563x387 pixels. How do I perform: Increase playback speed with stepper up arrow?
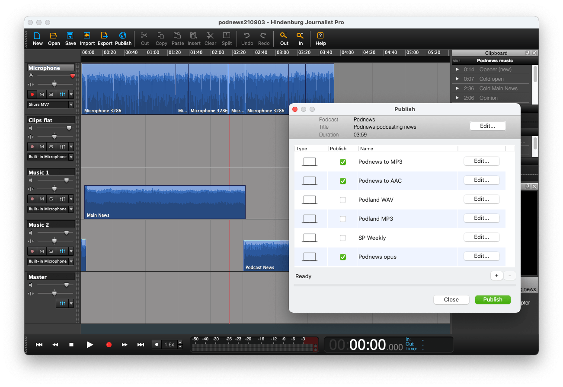pos(180,343)
